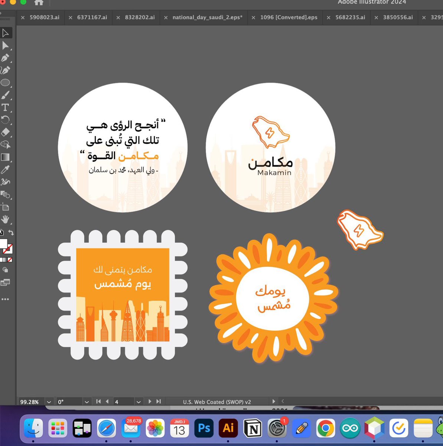The image size is (443, 446).
Task: Close the 5682235.ai document tab
Action: click(328, 17)
